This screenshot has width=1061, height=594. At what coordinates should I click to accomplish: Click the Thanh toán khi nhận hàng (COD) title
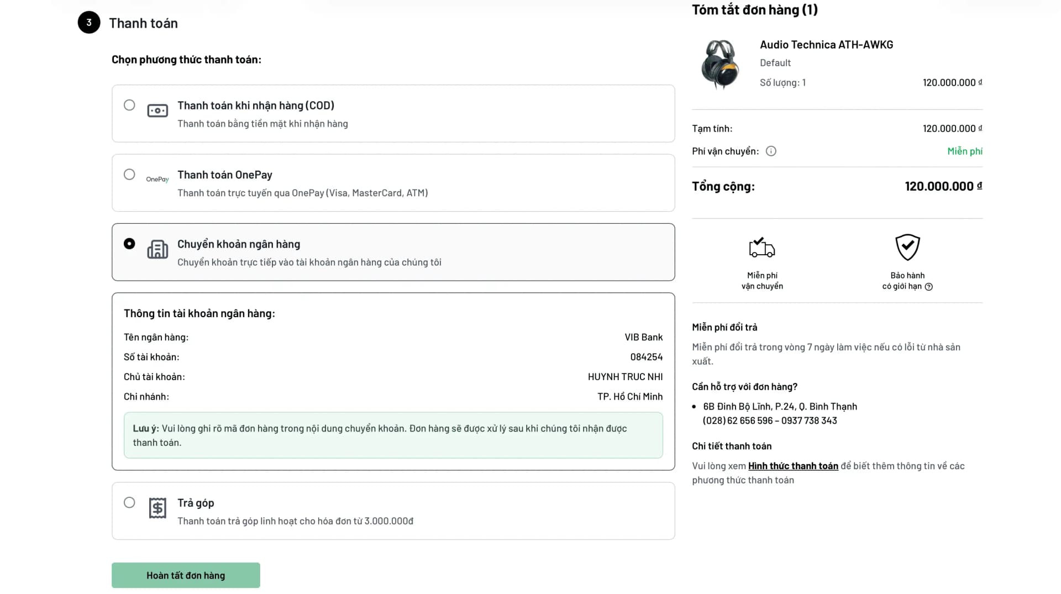pos(256,106)
